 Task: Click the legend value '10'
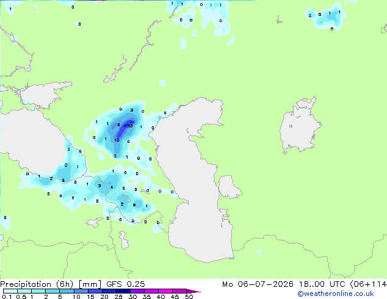point(76,297)
